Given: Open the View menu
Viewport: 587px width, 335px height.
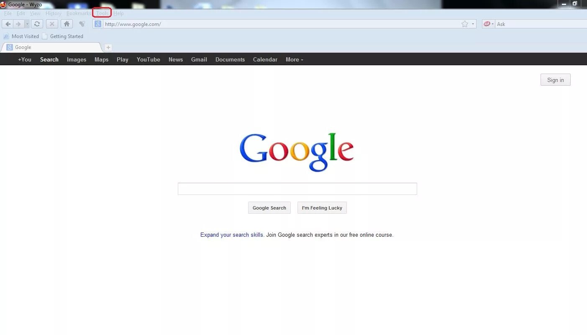Looking at the screenshot, I should tap(35, 13).
